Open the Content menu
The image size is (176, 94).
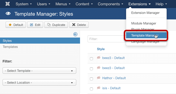click(x=84, y=4)
